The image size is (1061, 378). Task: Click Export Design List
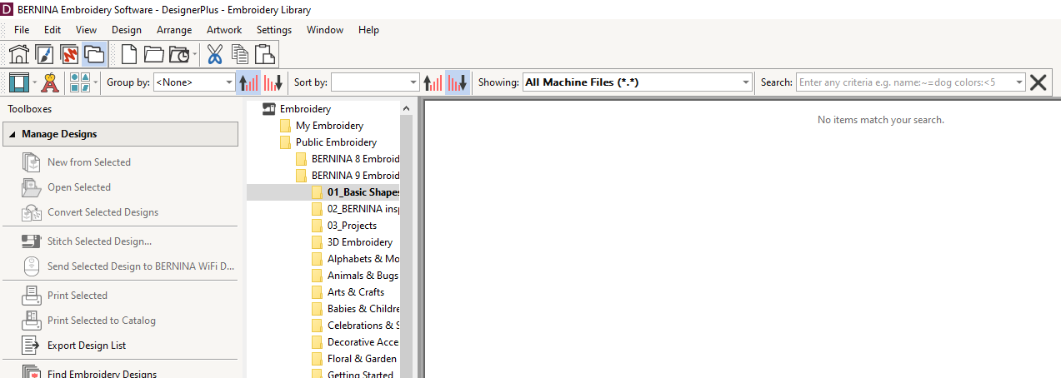click(x=87, y=346)
